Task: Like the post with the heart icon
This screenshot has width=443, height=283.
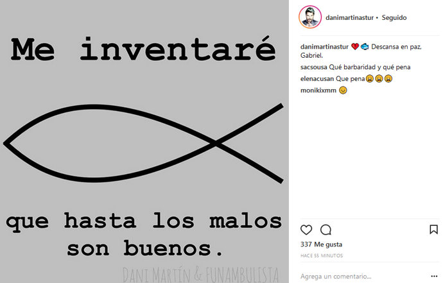Action: pos(306,230)
